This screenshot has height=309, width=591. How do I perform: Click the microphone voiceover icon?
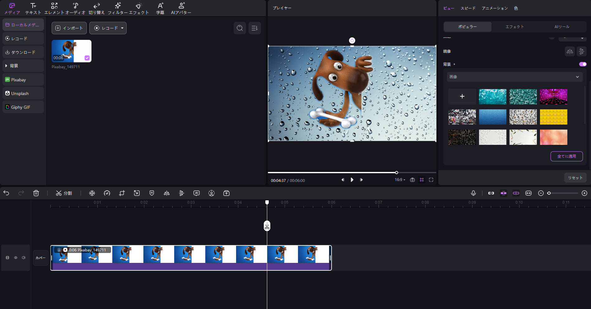[x=473, y=193]
